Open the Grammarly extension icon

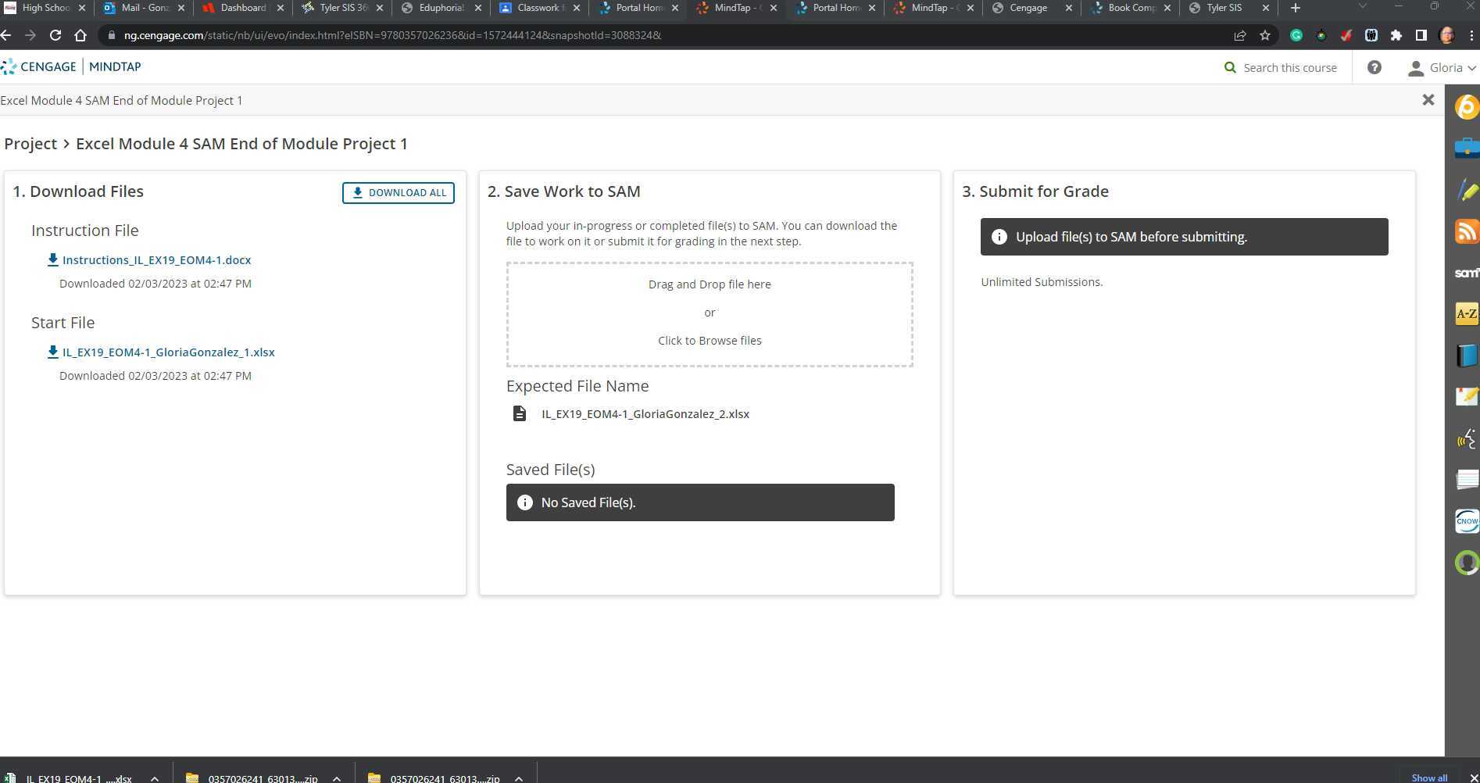[x=1296, y=35]
